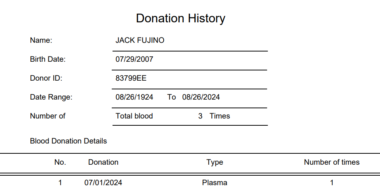380x195 pixels.
Task: Click the word Times after the count
Action: pyautogui.click(x=220, y=116)
